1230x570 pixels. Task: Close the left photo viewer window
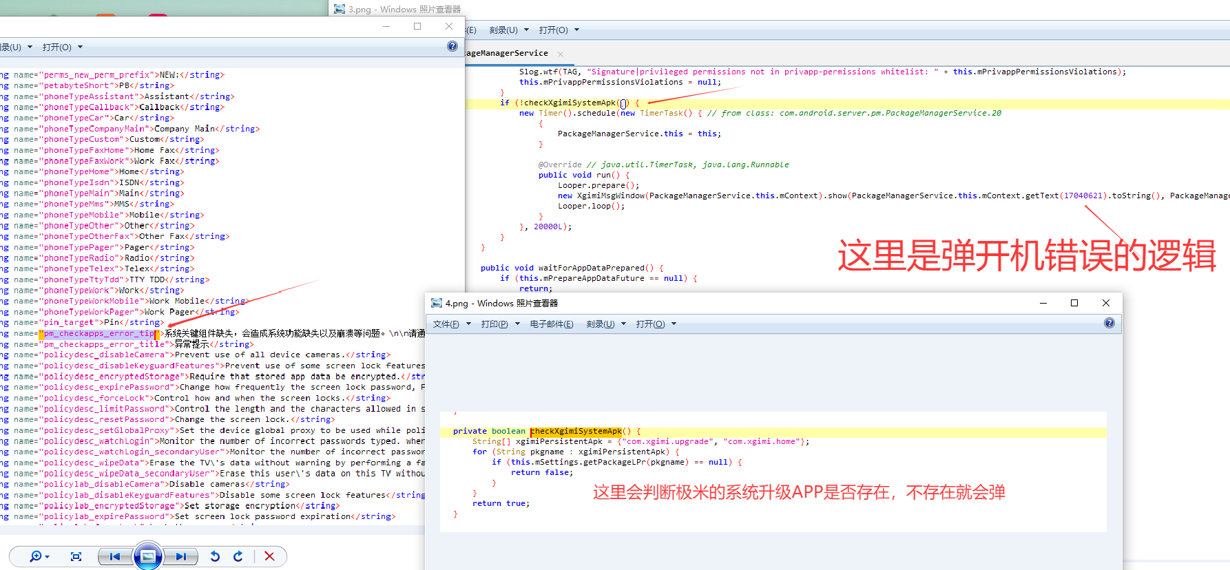pos(449,26)
